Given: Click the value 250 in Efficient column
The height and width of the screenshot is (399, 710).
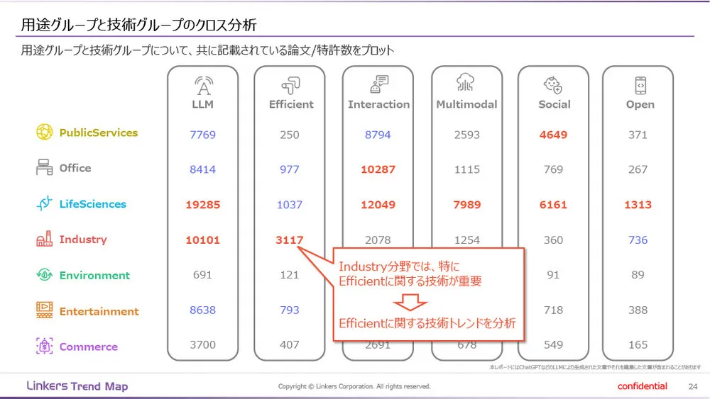Looking at the screenshot, I should (x=290, y=135).
